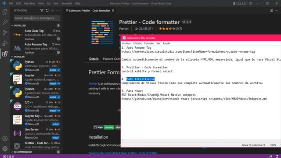Image resolution: width=281 pixels, height=158 pixels.
Task: Click Search Extensions in Marketplace field
Action: point(37,18)
